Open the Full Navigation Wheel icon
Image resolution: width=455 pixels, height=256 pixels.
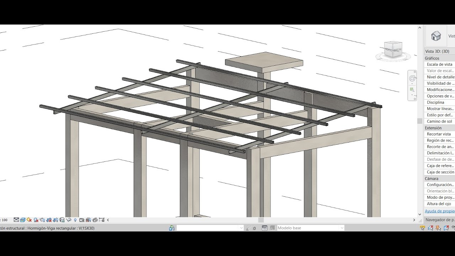412,79
